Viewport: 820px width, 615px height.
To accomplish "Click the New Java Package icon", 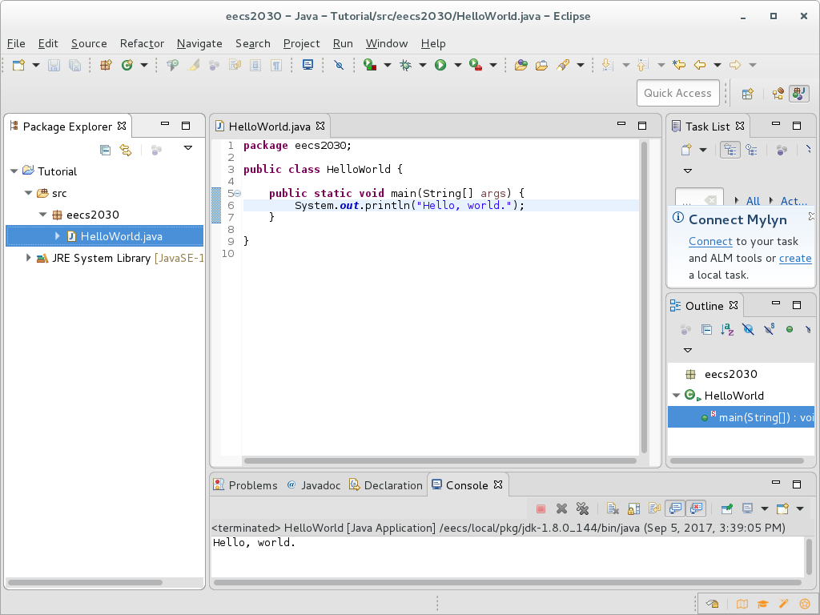I will point(107,65).
